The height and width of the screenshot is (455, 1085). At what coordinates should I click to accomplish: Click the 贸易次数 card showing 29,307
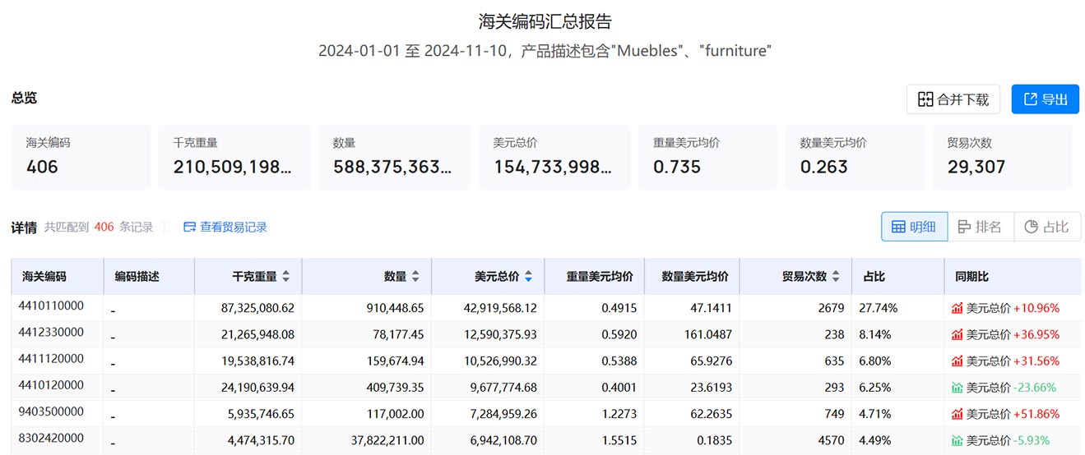coord(1002,157)
